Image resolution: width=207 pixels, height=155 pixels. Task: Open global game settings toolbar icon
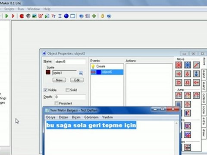click(88, 16)
